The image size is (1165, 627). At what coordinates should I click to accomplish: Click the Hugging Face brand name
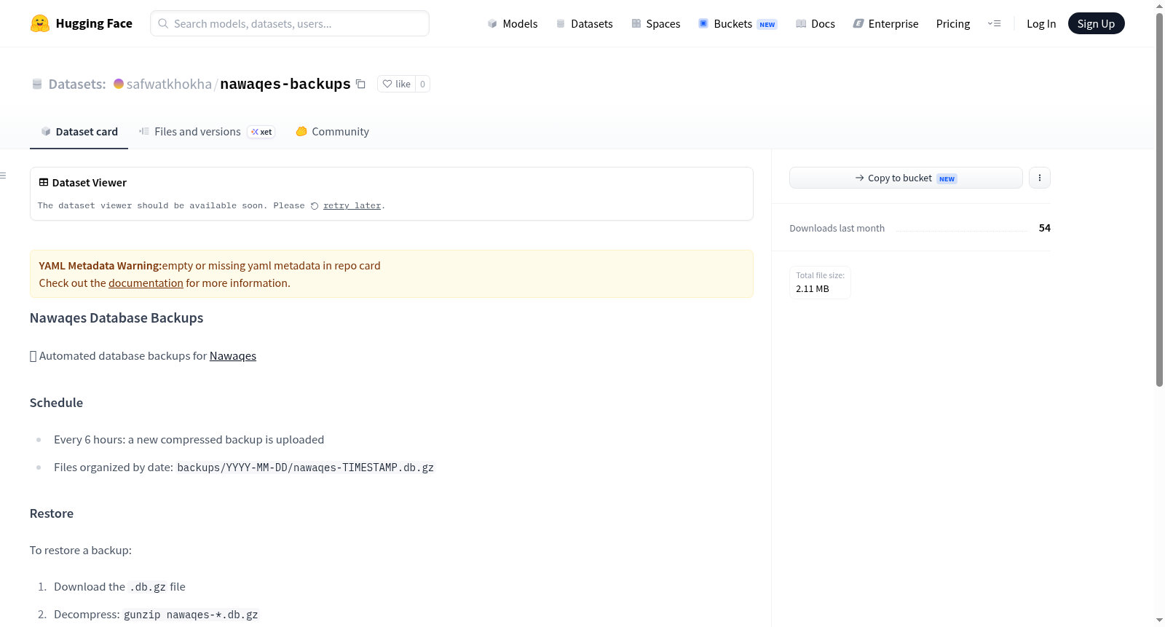tap(94, 23)
